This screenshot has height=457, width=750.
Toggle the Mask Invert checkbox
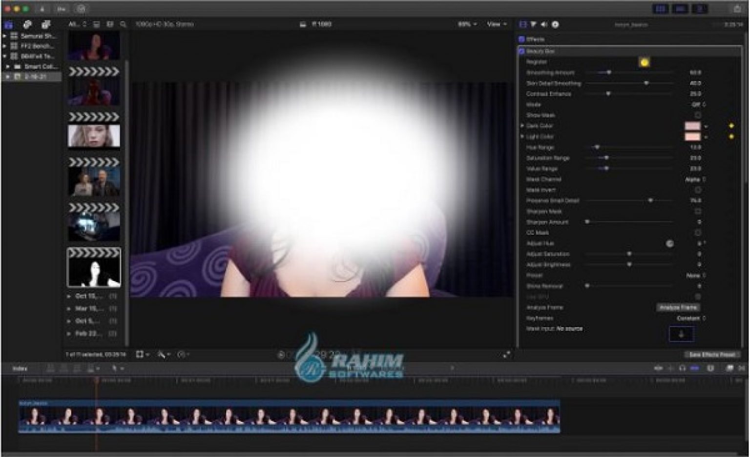coord(698,190)
